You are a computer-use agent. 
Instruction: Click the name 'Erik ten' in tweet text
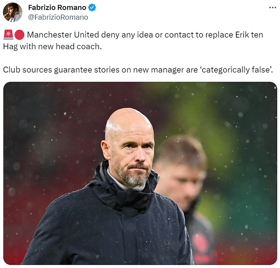(249, 35)
